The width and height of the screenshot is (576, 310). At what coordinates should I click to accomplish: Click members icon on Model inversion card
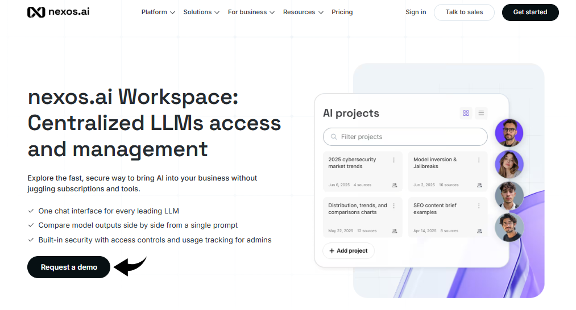click(x=479, y=185)
